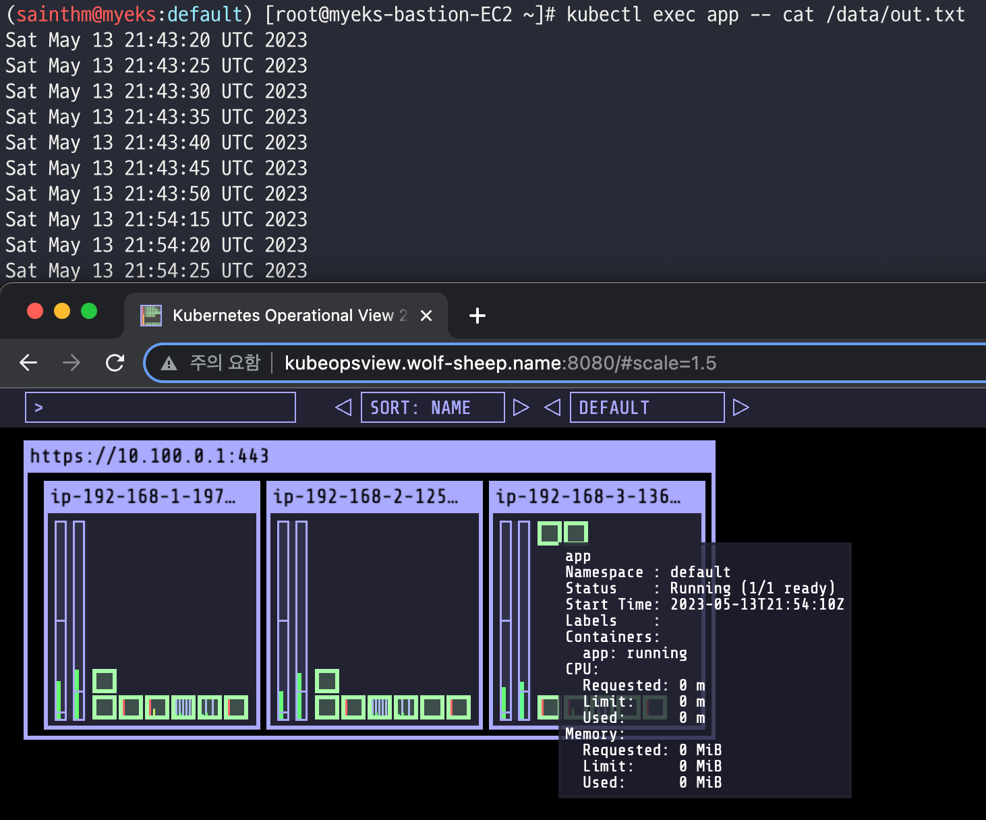Image resolution: width=986 pixels, height=820 pixels.
Task: Click last pod box bottom row node ip-192-168-2-125
Action: pyautogui.click(x=459, y=707)
